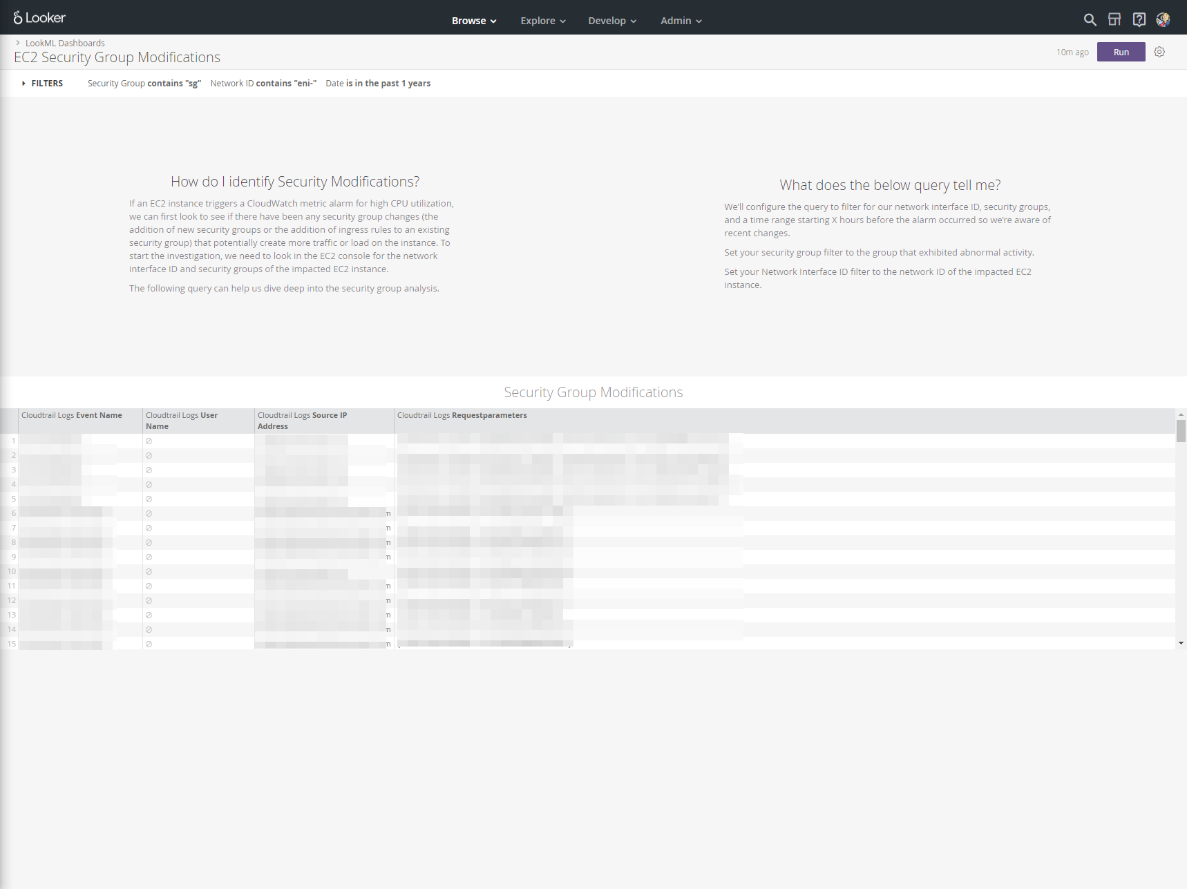Open the LookML Dashboards breadcrumb
1187x889 pixels.
(65, 43)
